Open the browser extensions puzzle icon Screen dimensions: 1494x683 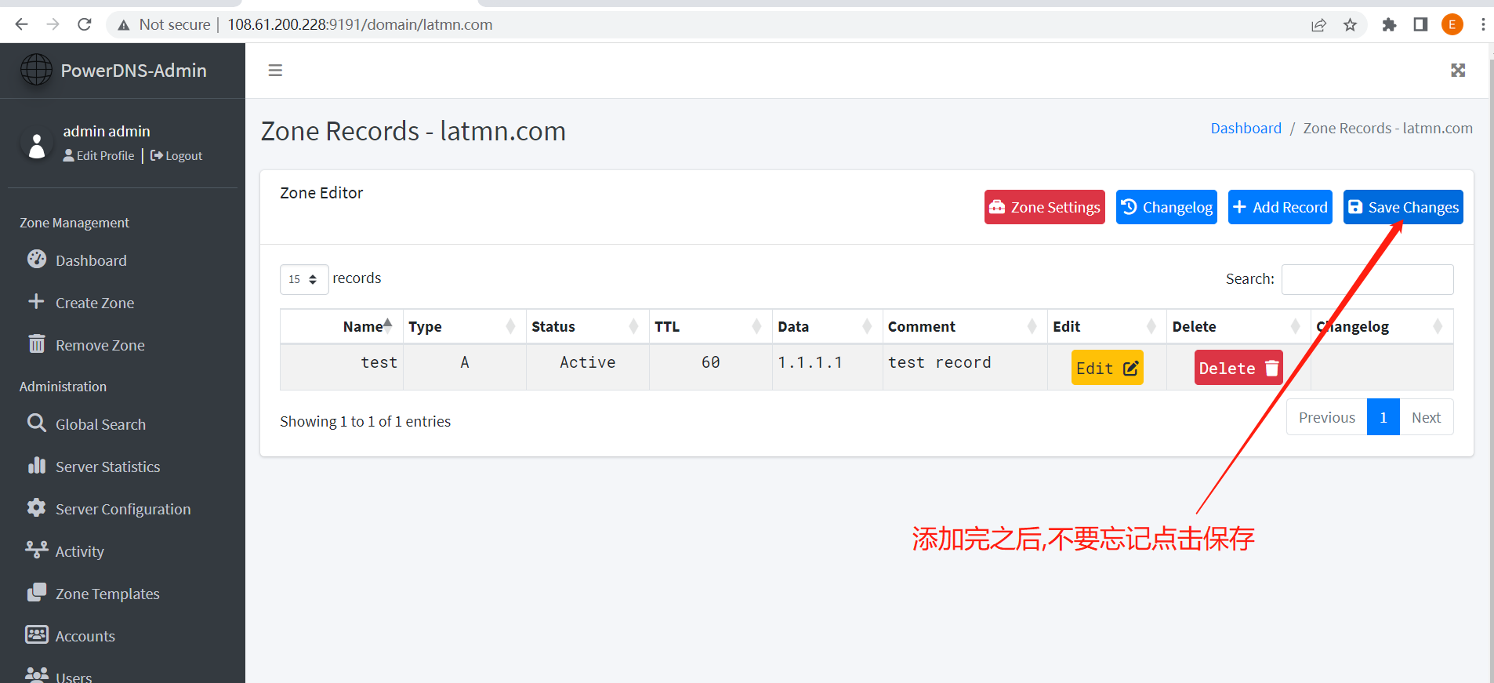1389,25
